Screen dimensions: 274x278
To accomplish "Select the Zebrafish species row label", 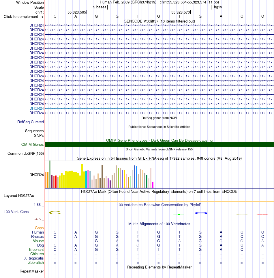I will (x=36, y=263).
